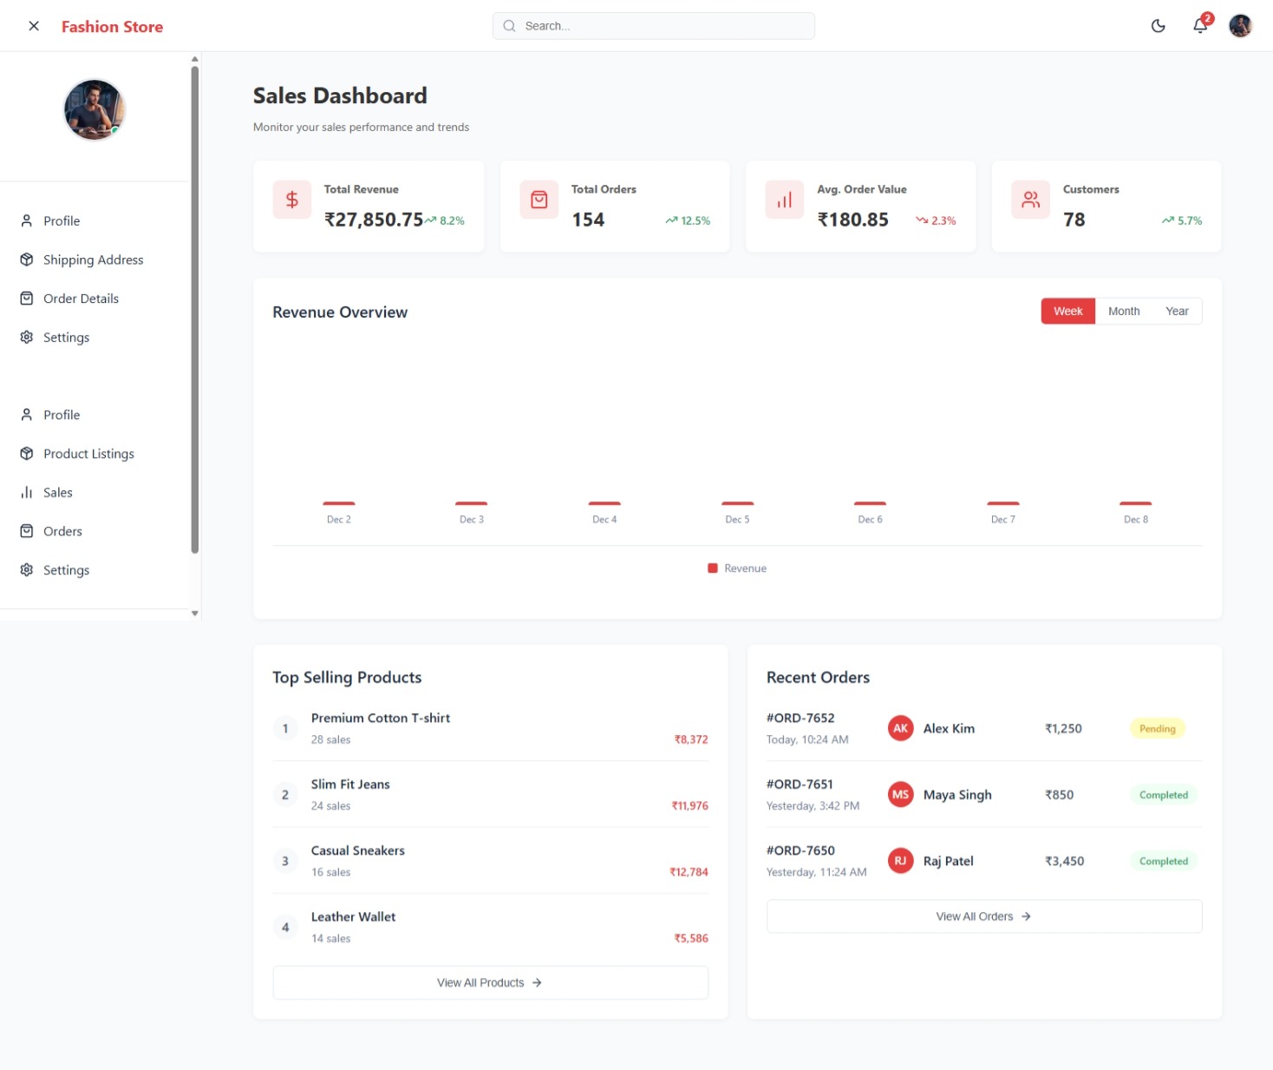The image size is (1273, 1070).
Task: Click Raj Patel's Completed badge
Action: [x=1164, y=861]
